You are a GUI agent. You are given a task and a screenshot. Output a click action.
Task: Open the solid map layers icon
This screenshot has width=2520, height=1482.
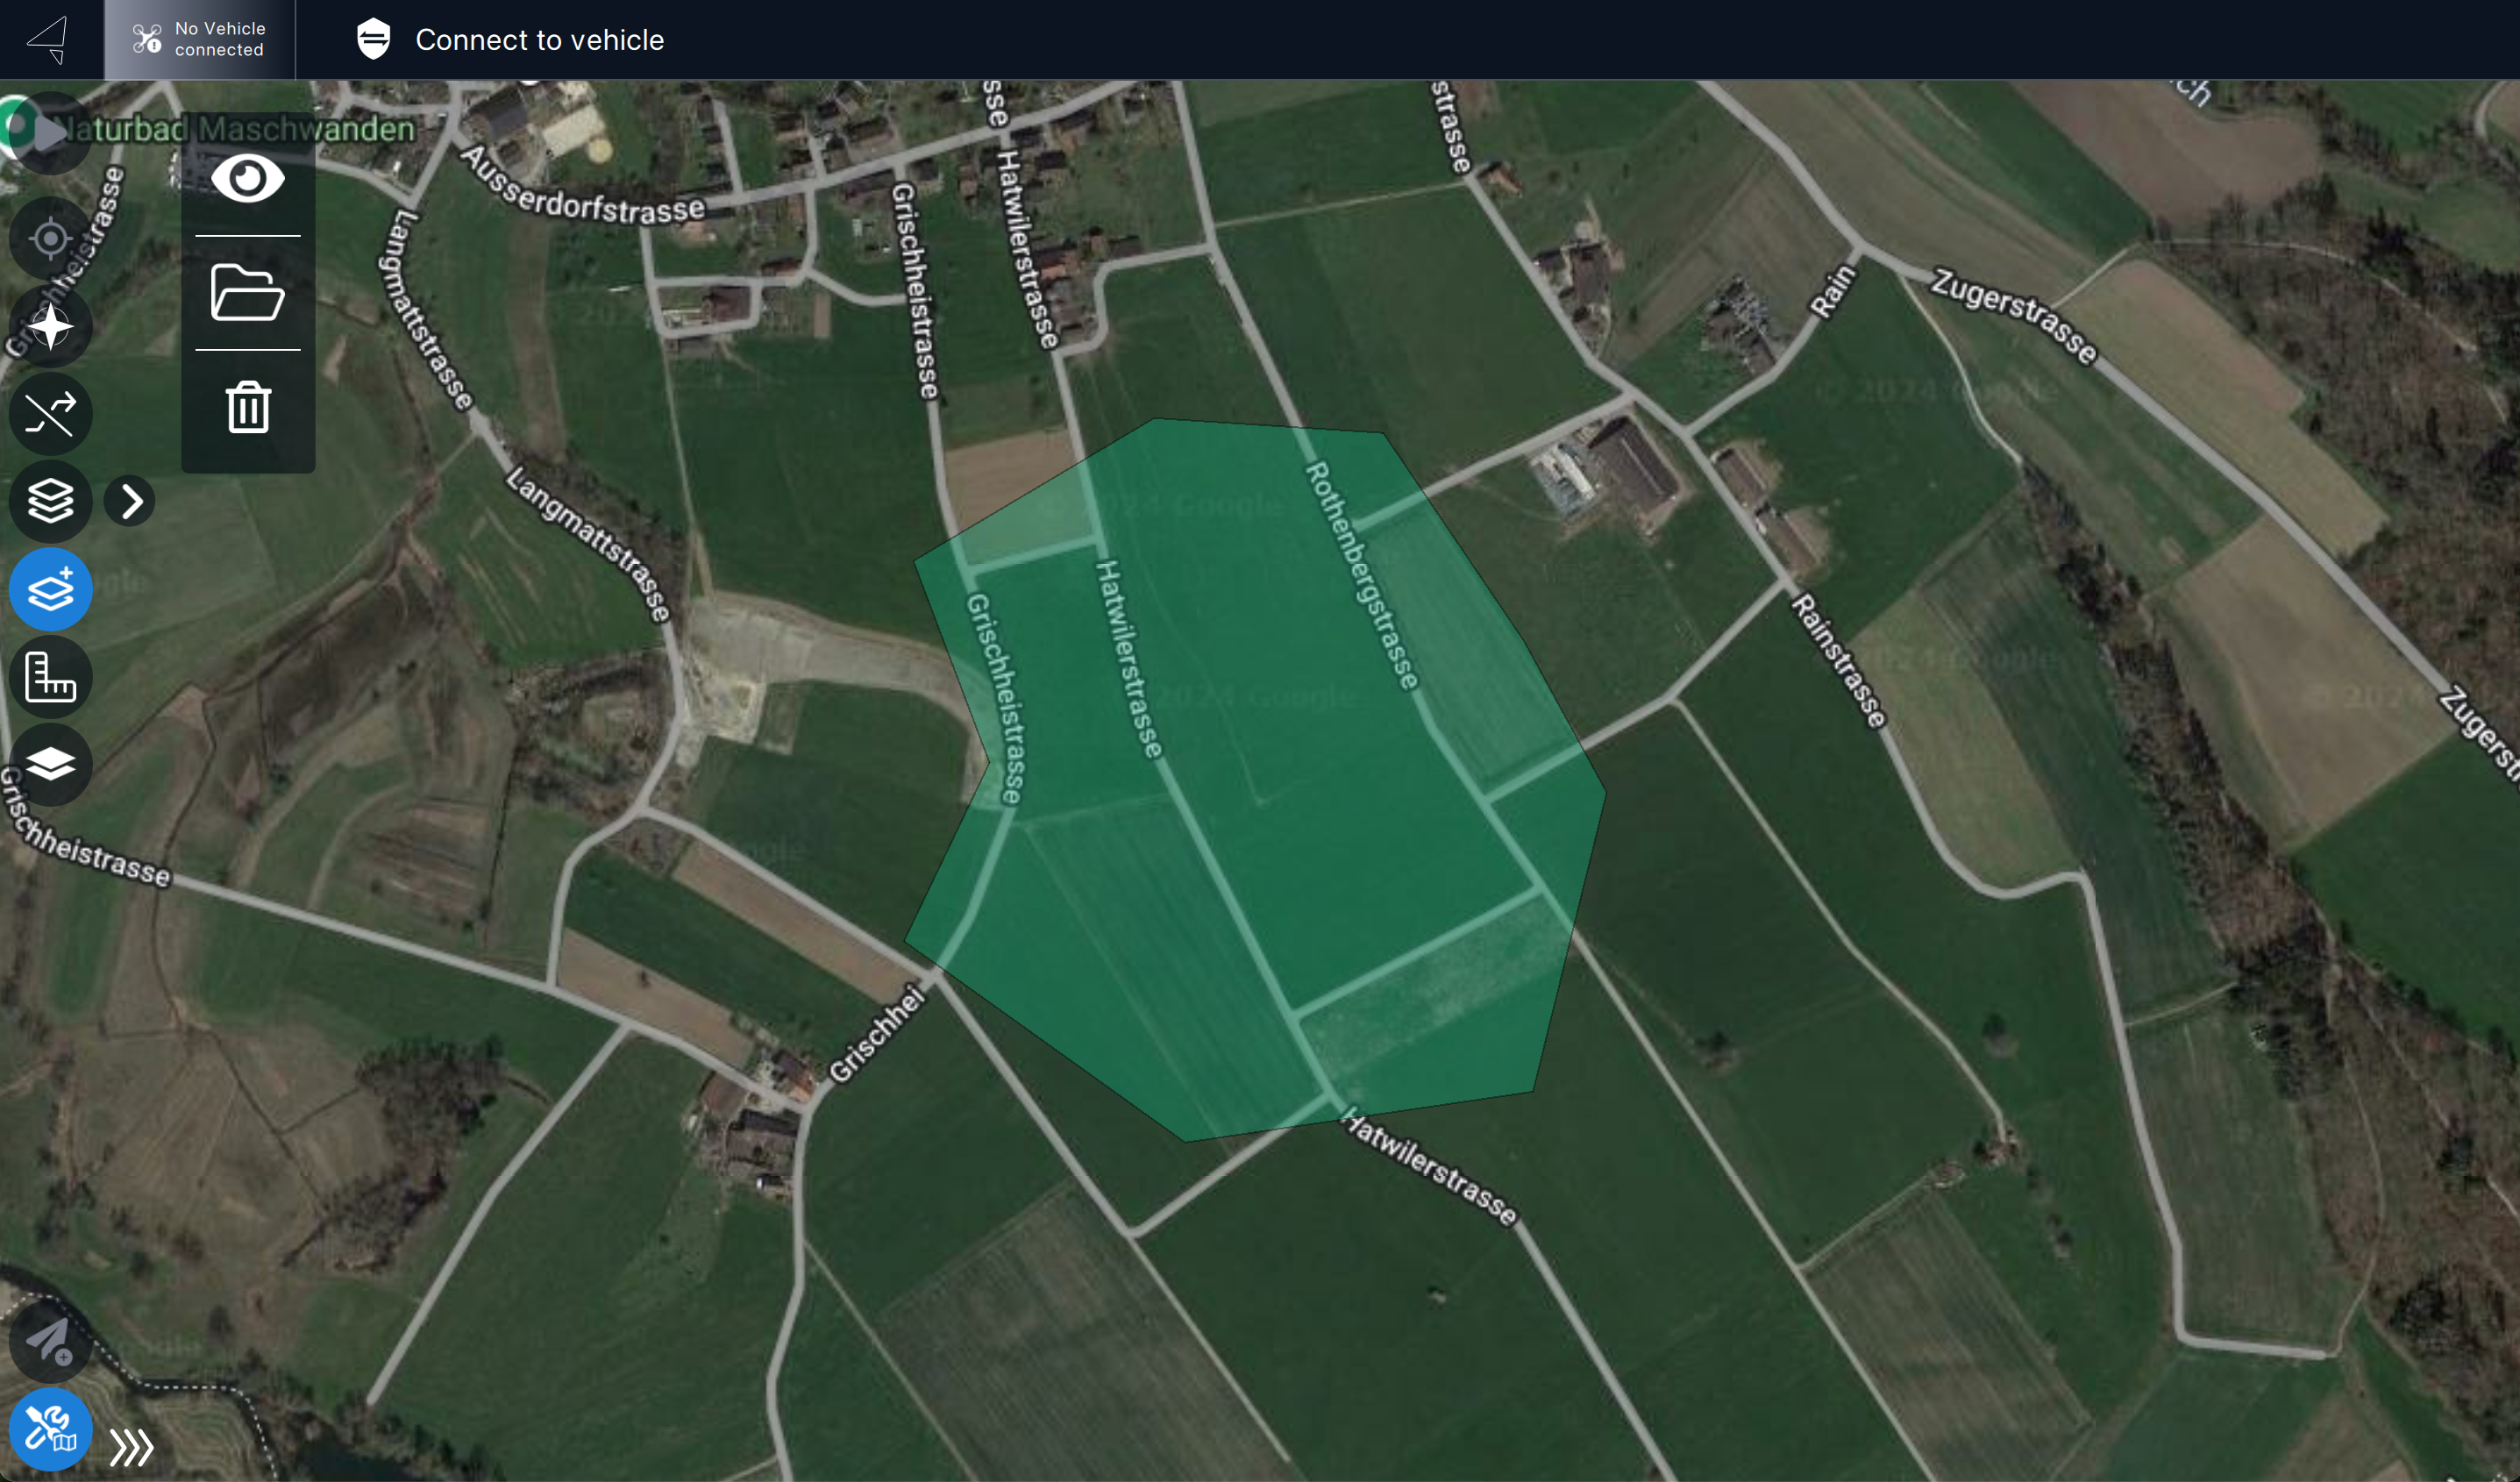click(x=50, y=764)
